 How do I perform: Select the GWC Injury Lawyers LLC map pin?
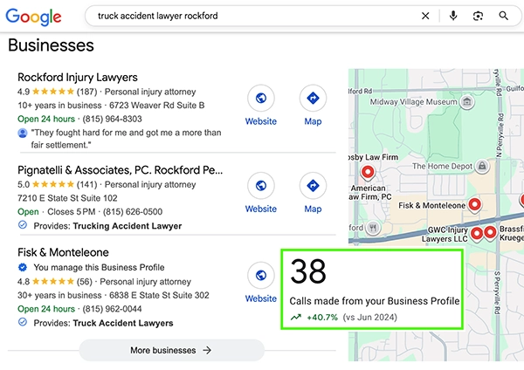tap(477, 233)
